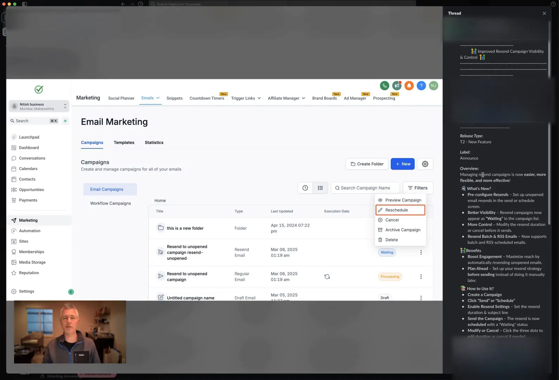Image resolution: width=559 pixels, height=380 pixels.
Task: Click the blue help question mark icon
Action: click(421, 85)
